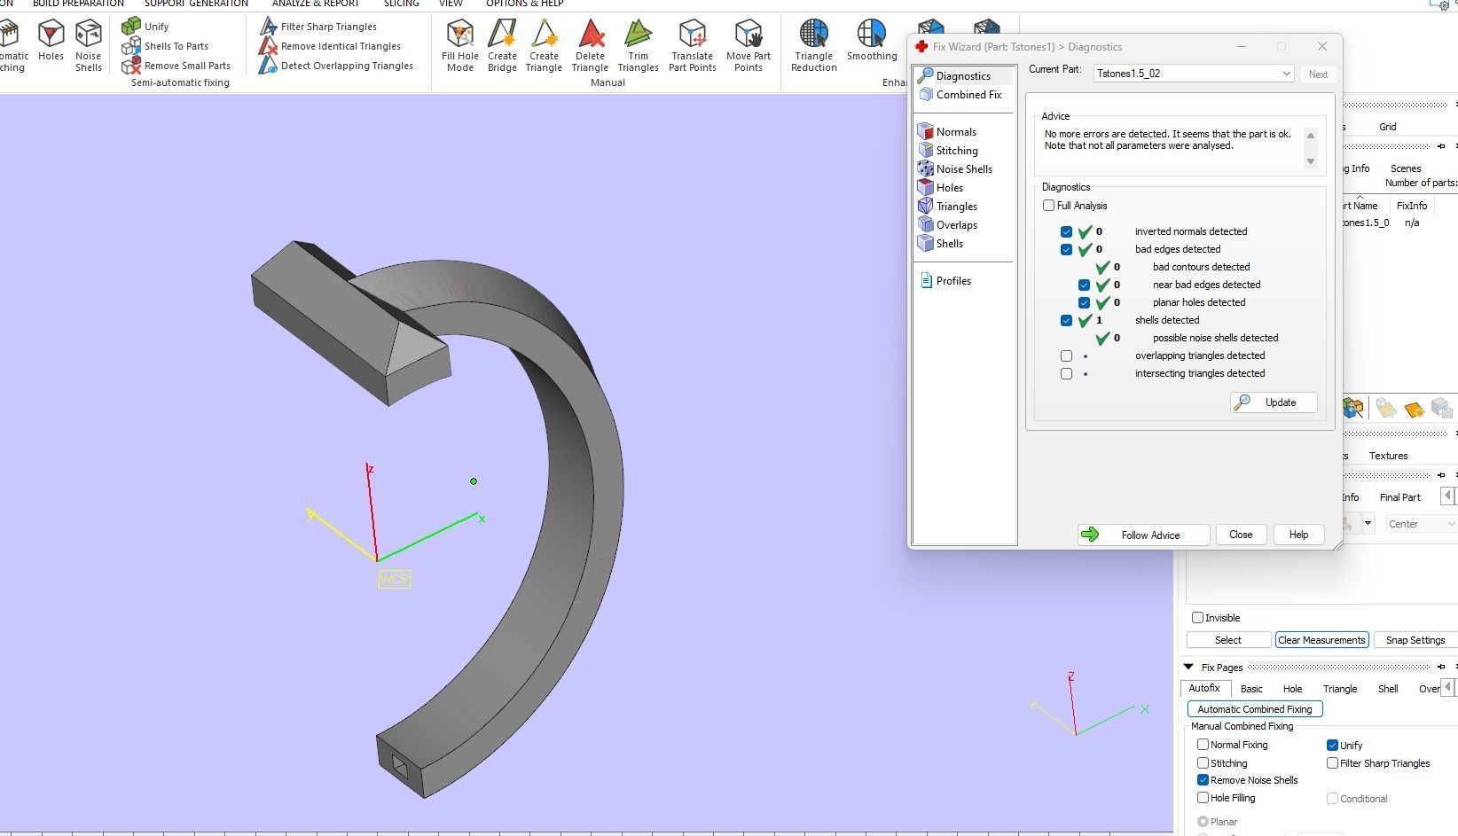This screenshot has width=1458, height=836.
Task: Uncheck Remove Noise Shells option
Action: click(1203, 780)
